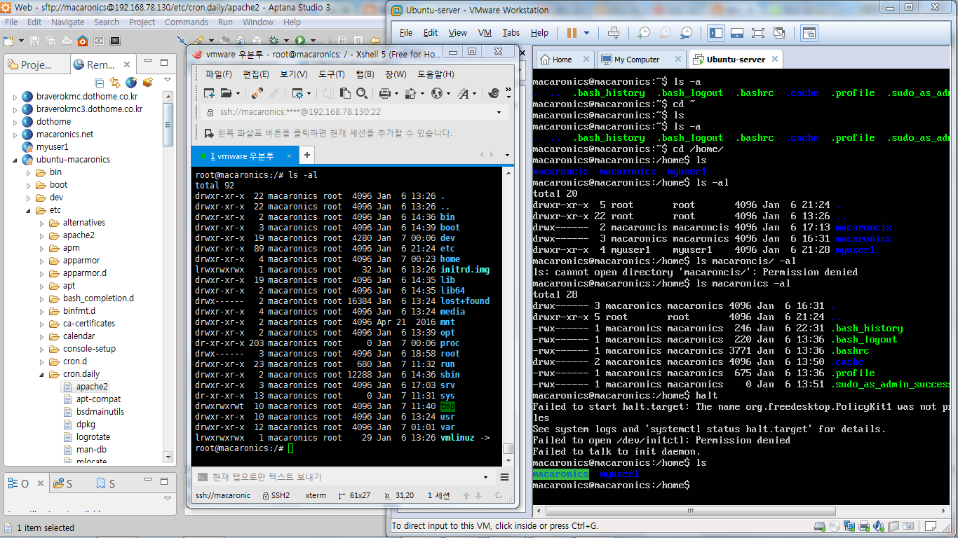Click Aptana home gear icon in toolbar
Image resolution: width=958 pixels, height=538 pixels.
point(83,41)
